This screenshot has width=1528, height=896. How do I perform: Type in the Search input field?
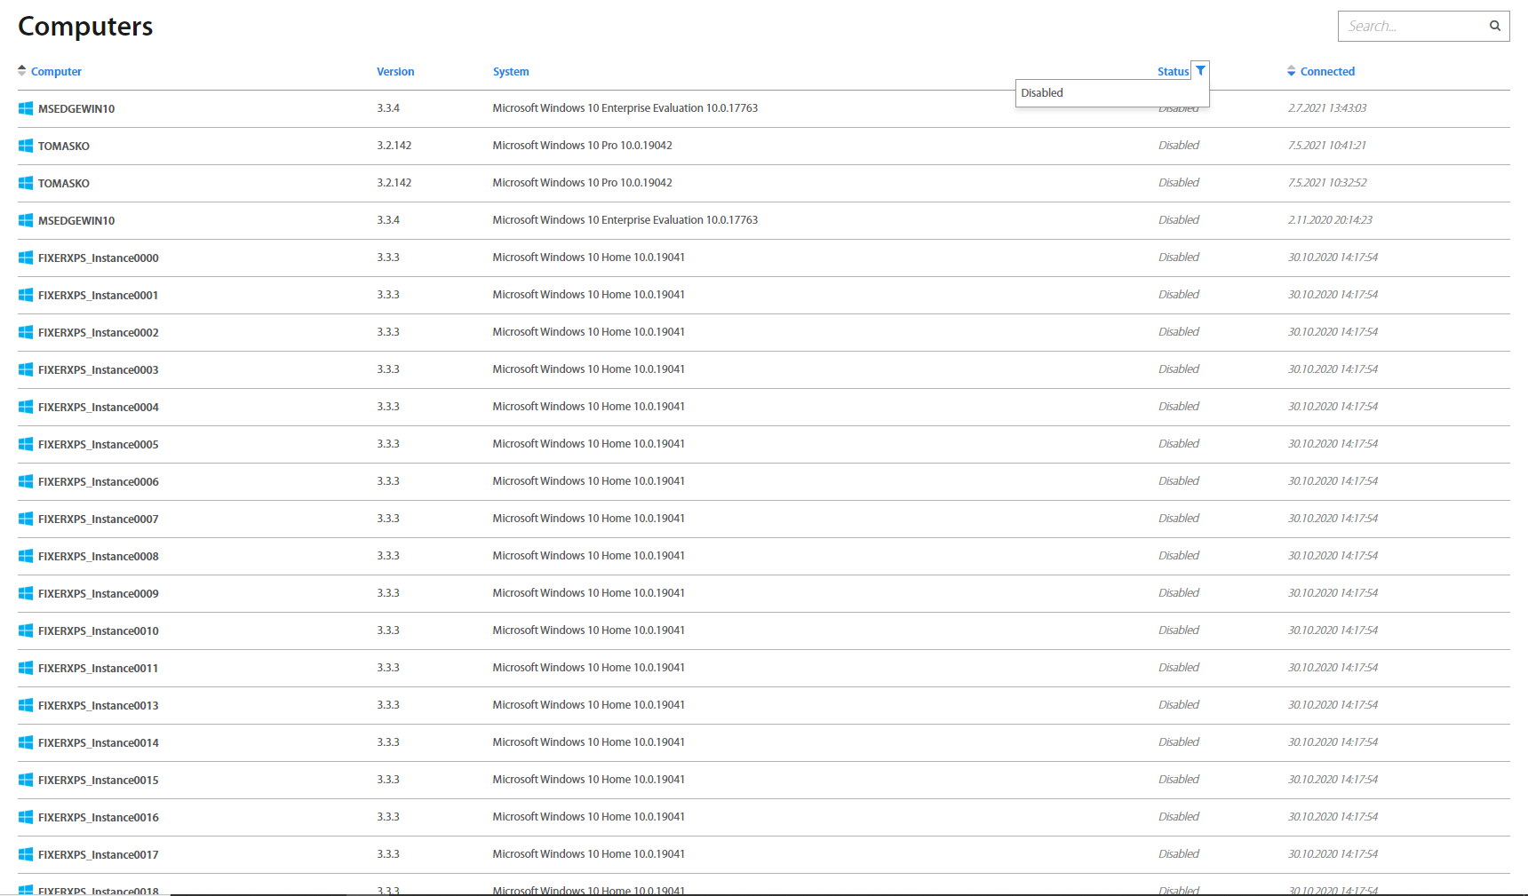(x=1413, y=27)
